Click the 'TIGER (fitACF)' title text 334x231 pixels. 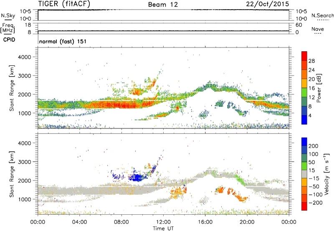(x=64, y=4)
